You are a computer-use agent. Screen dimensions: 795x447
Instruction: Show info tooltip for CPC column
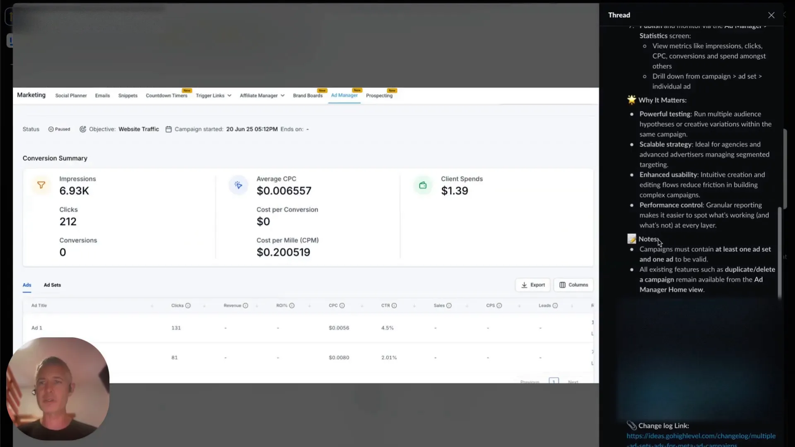click(342, 305)
